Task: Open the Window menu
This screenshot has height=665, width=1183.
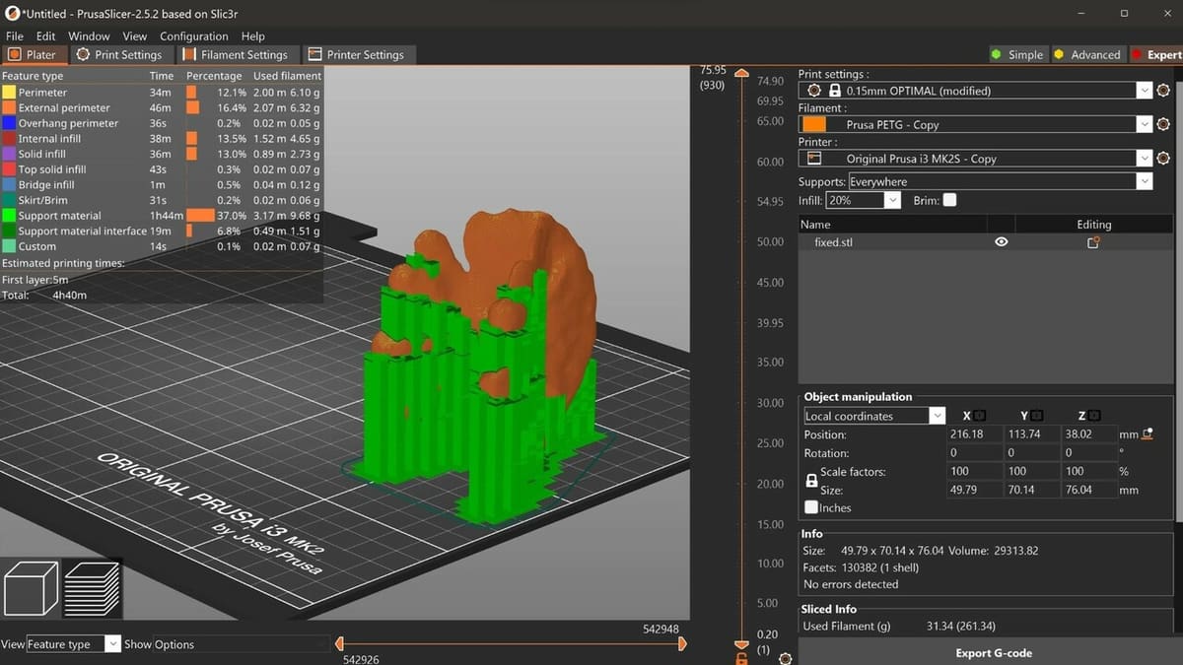Action: coord(89,36)
